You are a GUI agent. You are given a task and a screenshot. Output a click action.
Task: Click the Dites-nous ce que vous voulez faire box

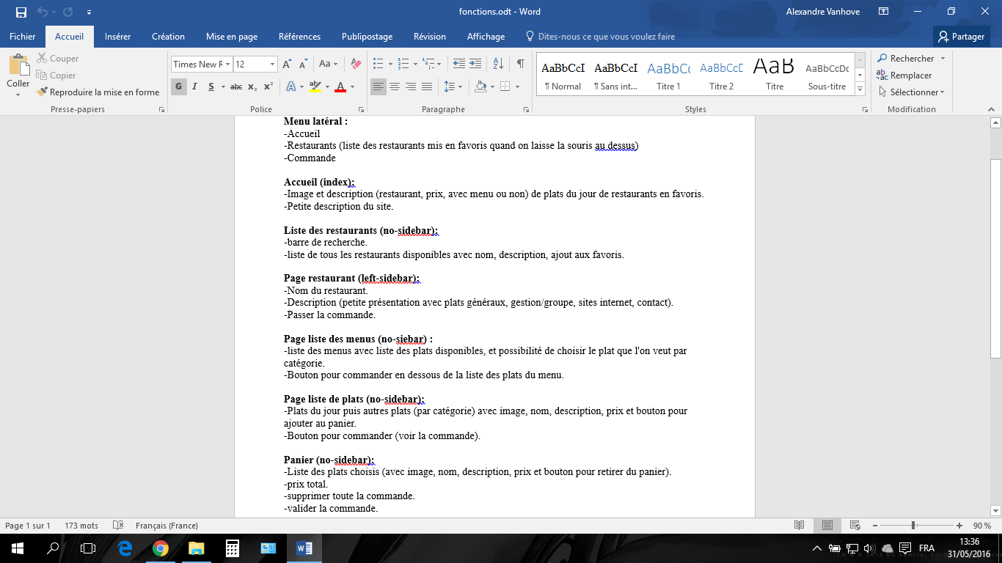tap(600, 36)
